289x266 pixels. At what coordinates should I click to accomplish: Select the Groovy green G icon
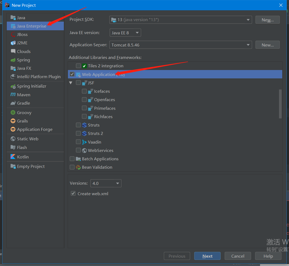[13, 112]
